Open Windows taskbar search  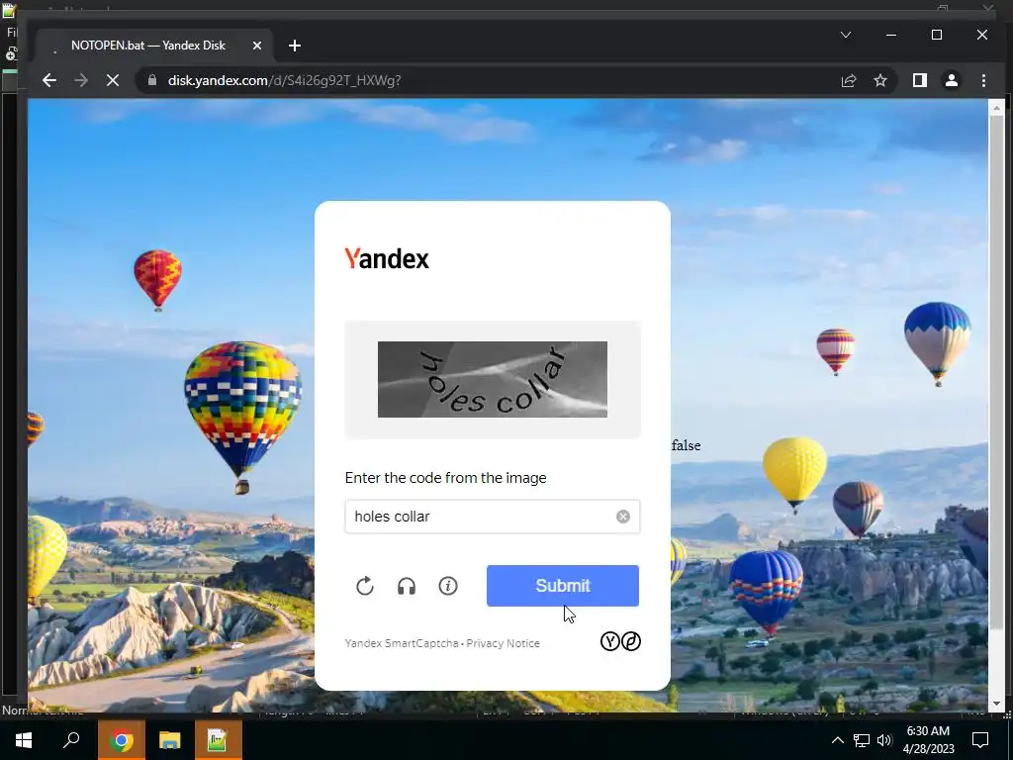click(71, 740)
